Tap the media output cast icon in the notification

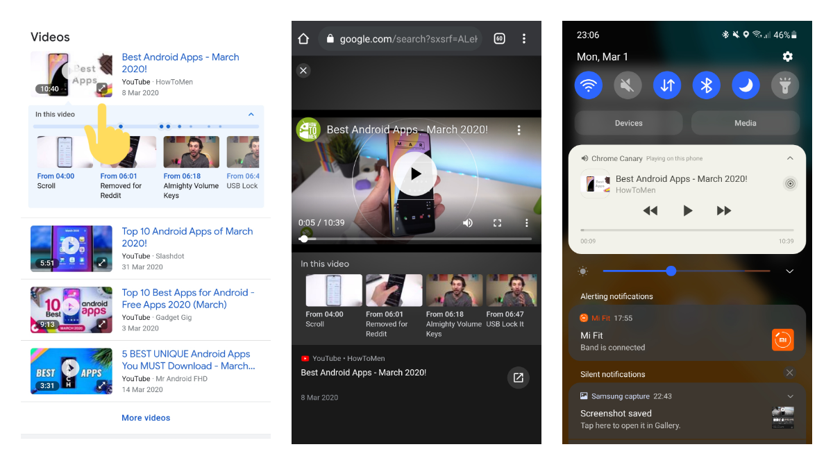[790, 184]
